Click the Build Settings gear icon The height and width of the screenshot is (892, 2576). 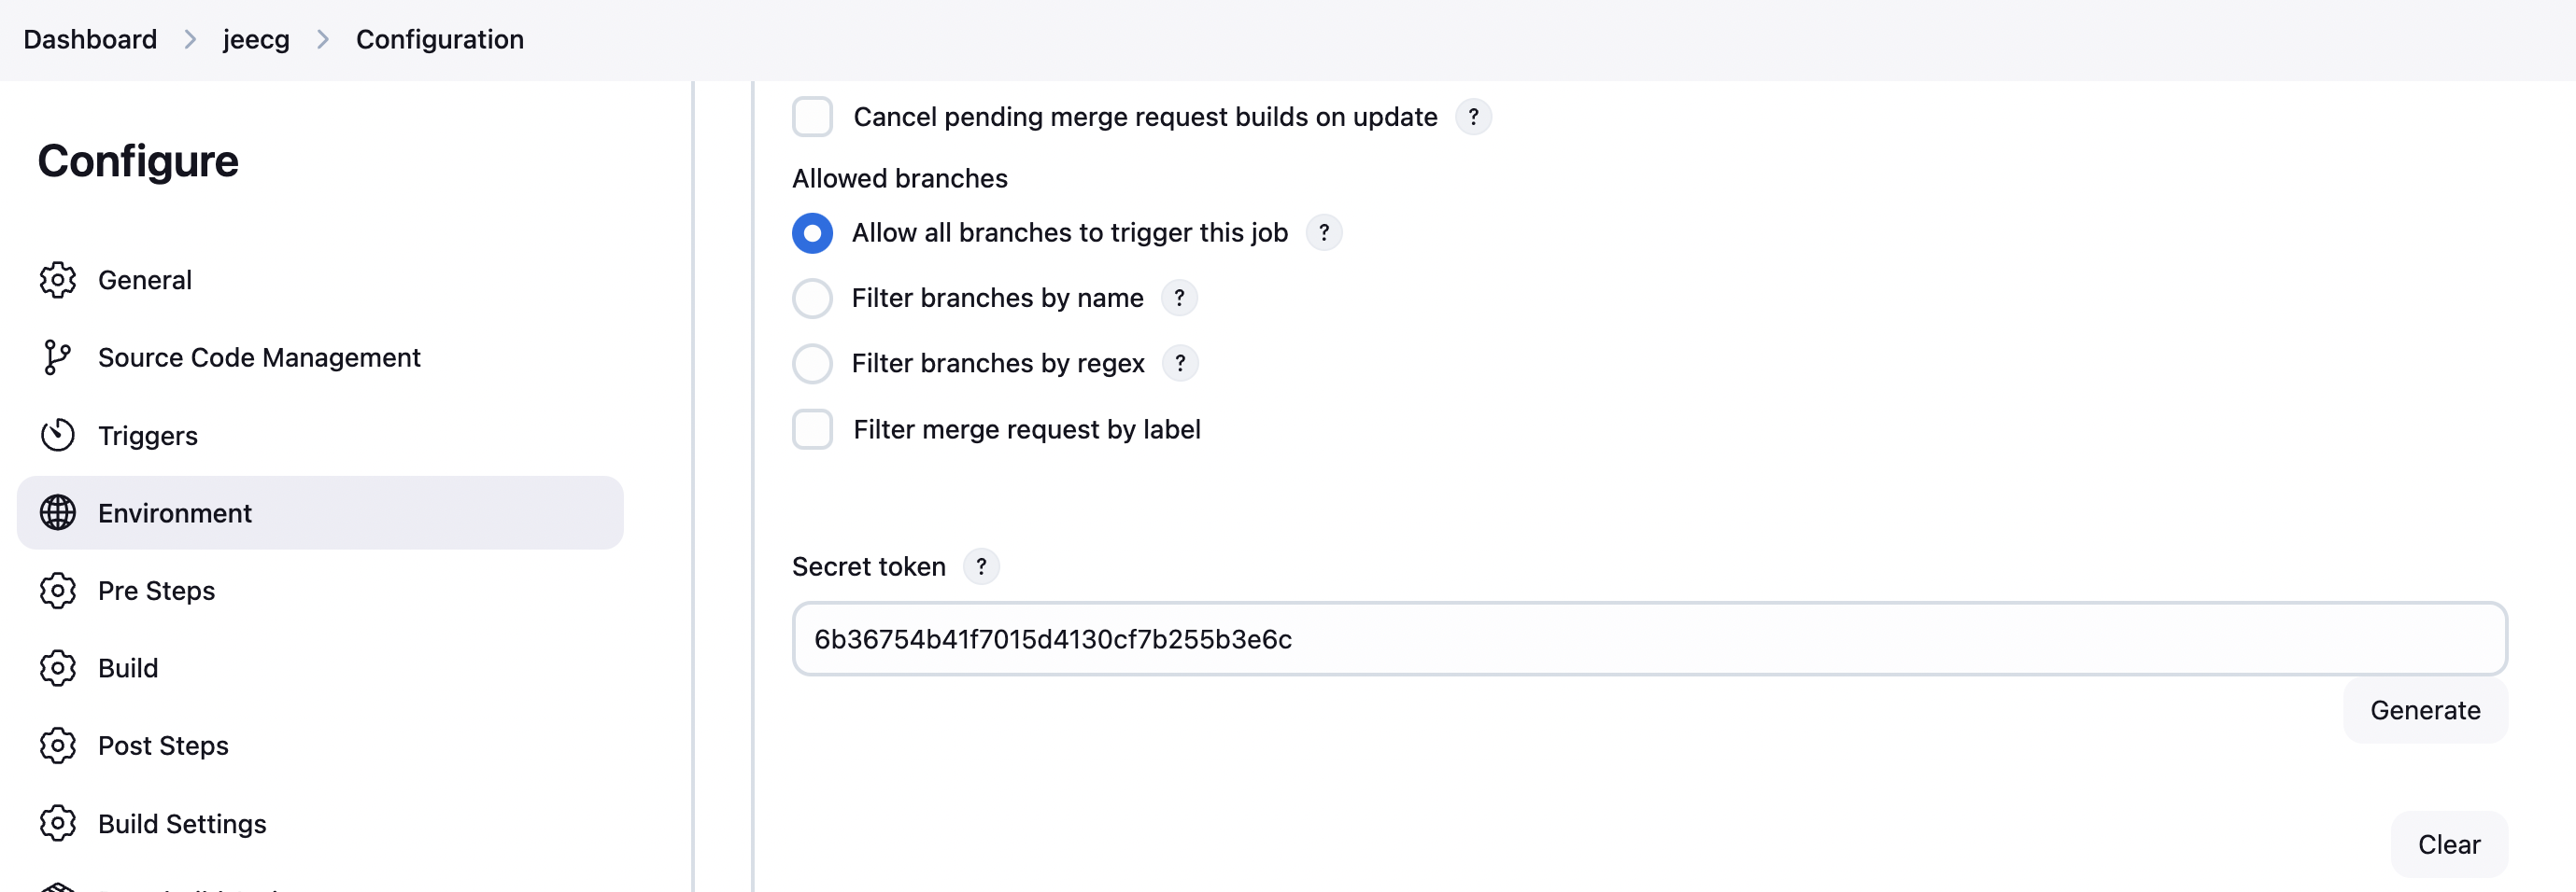(x=58, y=823)
